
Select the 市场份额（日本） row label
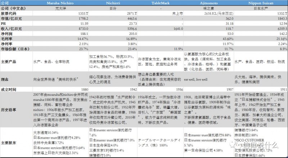15,49
